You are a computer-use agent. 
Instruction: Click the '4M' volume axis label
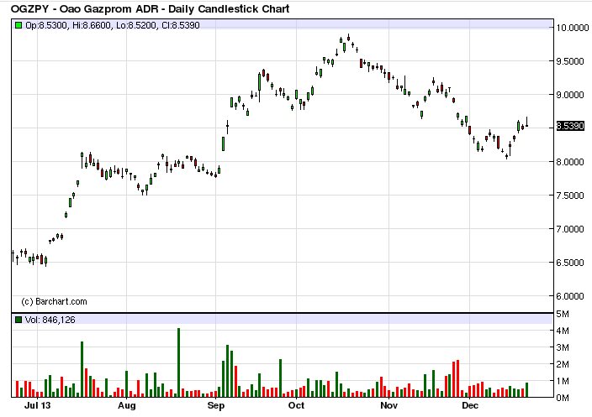point(563,331)
